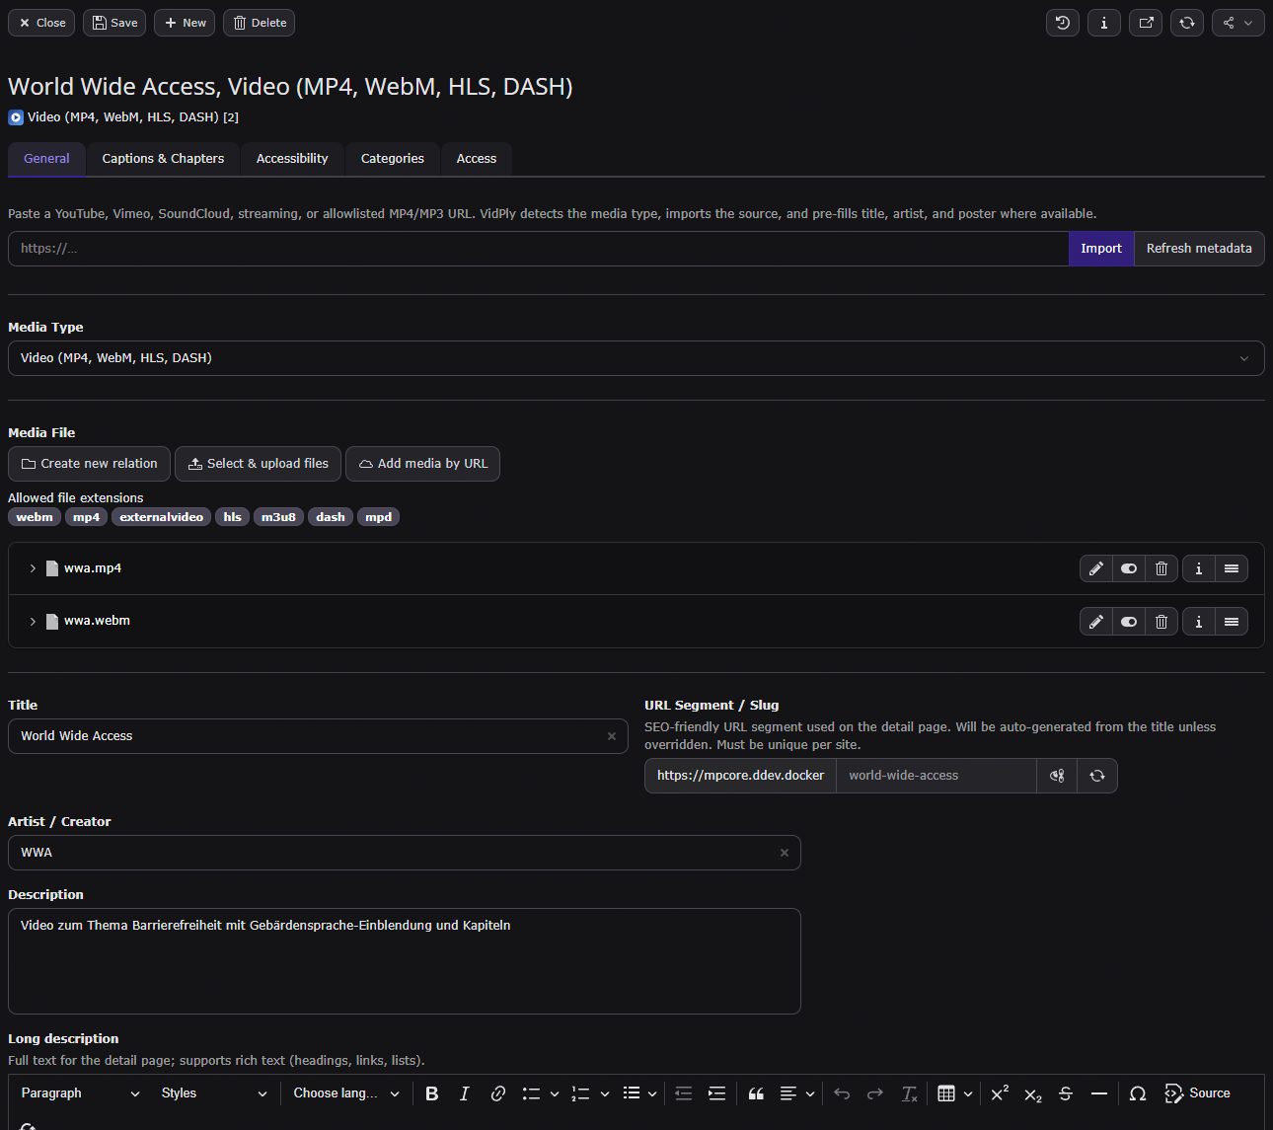Screen dimensions: 1273x1130
Task: Delete the wwa.mp4 relation
Action: (x=1161, y=568)
